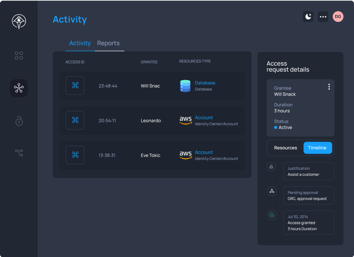
Task: Click the Database resource icon for Will Snac
Action: (x=185, y=86)
